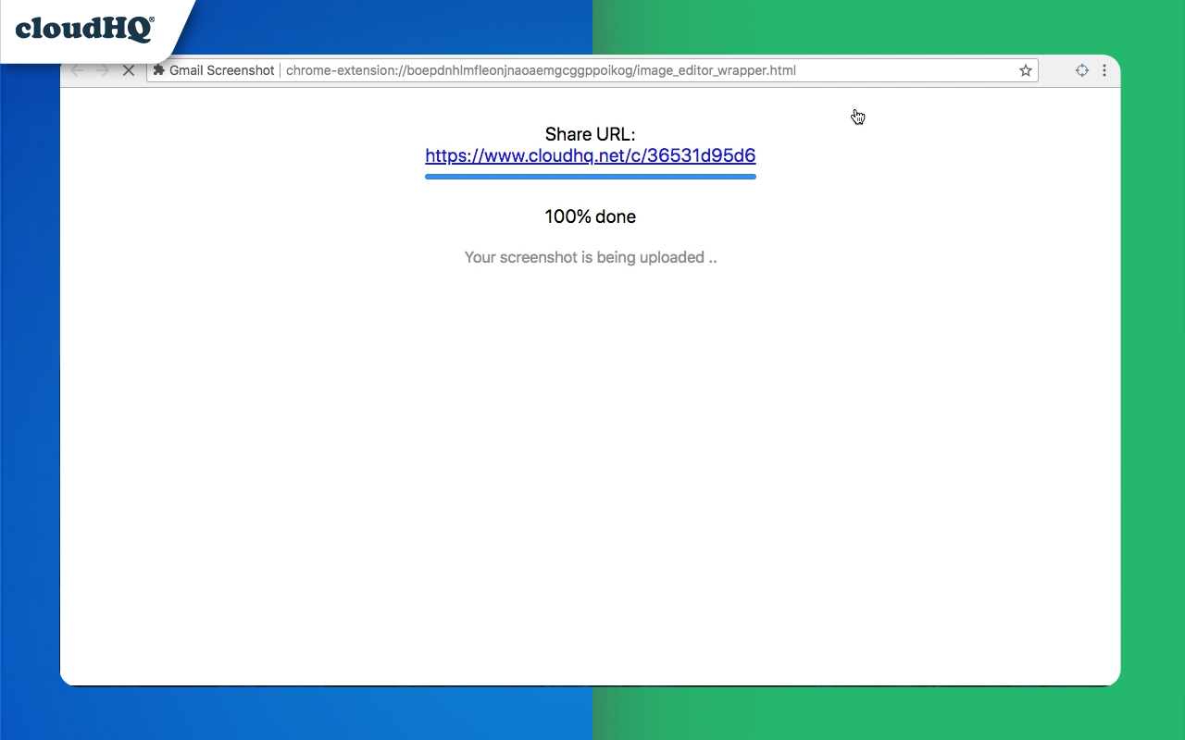The width and height of the screenshot is (1185, 740).
Task: Click the forward navigation arrow
Action: click(x=102, y=69)
